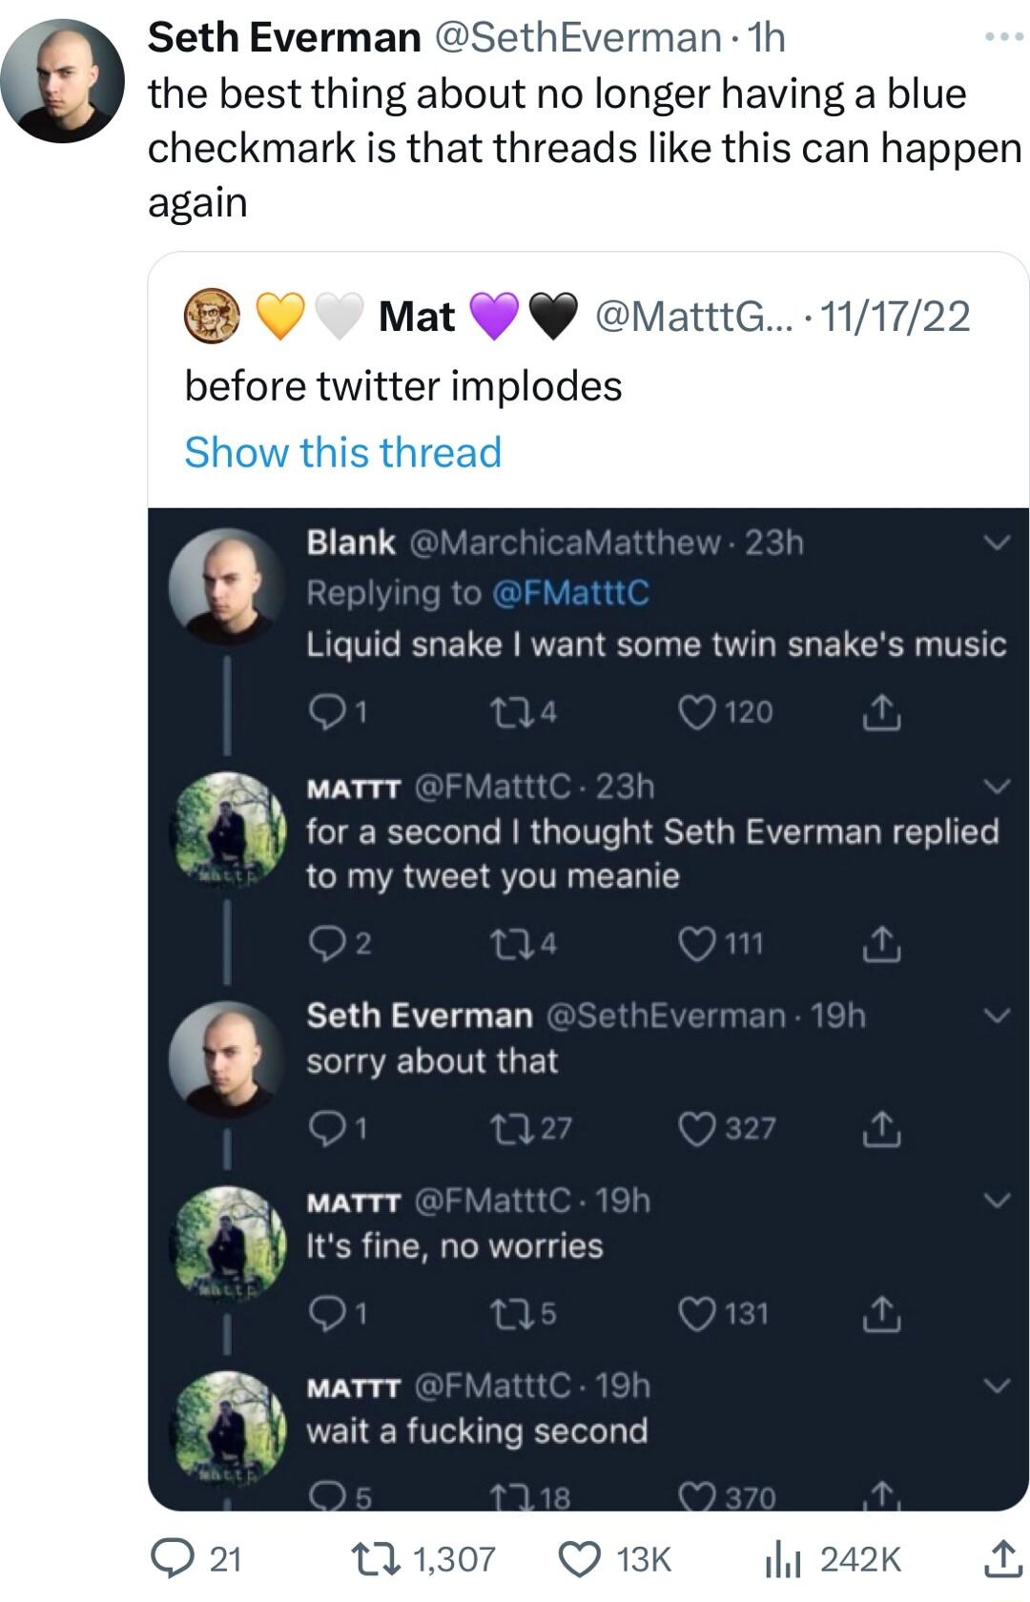Share MATTT's 'sorry about that' reply
The image size is (1030, 1602).
(x=880, y=1130)
